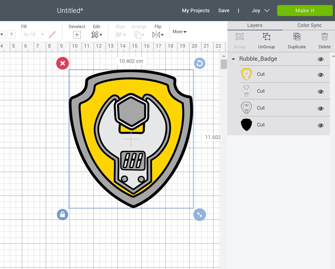Open the More toolbar dropdown

(x=180, y=32)
